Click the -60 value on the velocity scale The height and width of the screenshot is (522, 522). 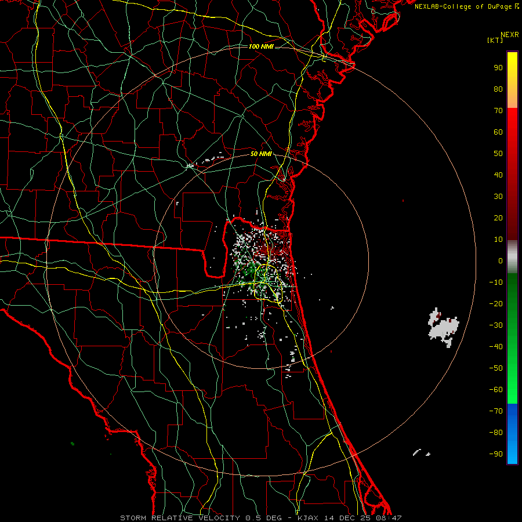pyautogui.click(x=496, y=390)
